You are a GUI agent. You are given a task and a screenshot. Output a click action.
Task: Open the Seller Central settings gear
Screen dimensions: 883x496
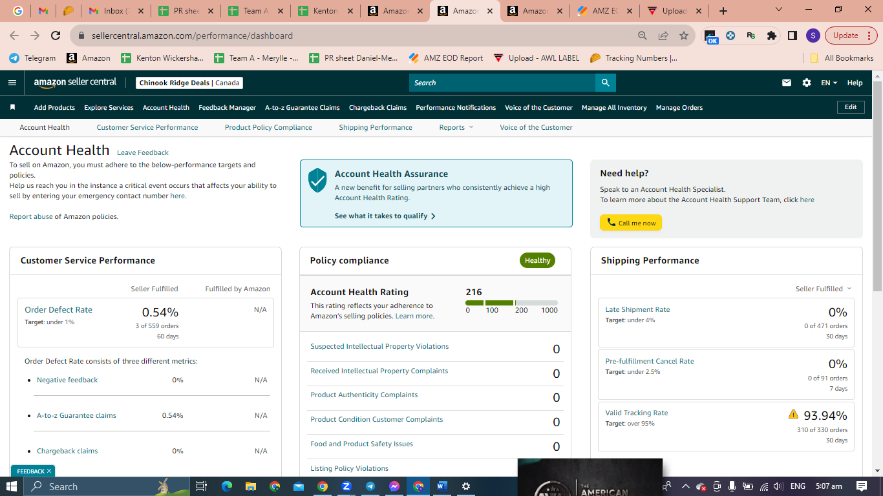[807, 83]
